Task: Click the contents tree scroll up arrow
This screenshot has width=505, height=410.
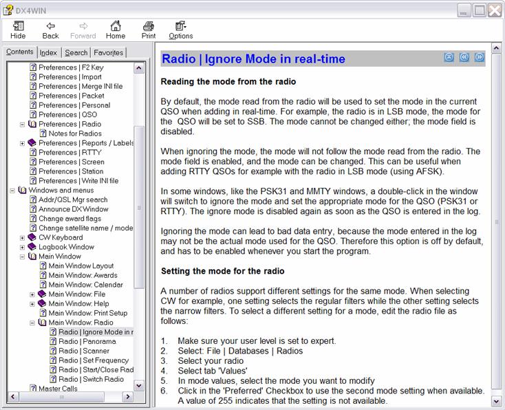Action: (x=139, y=68)
